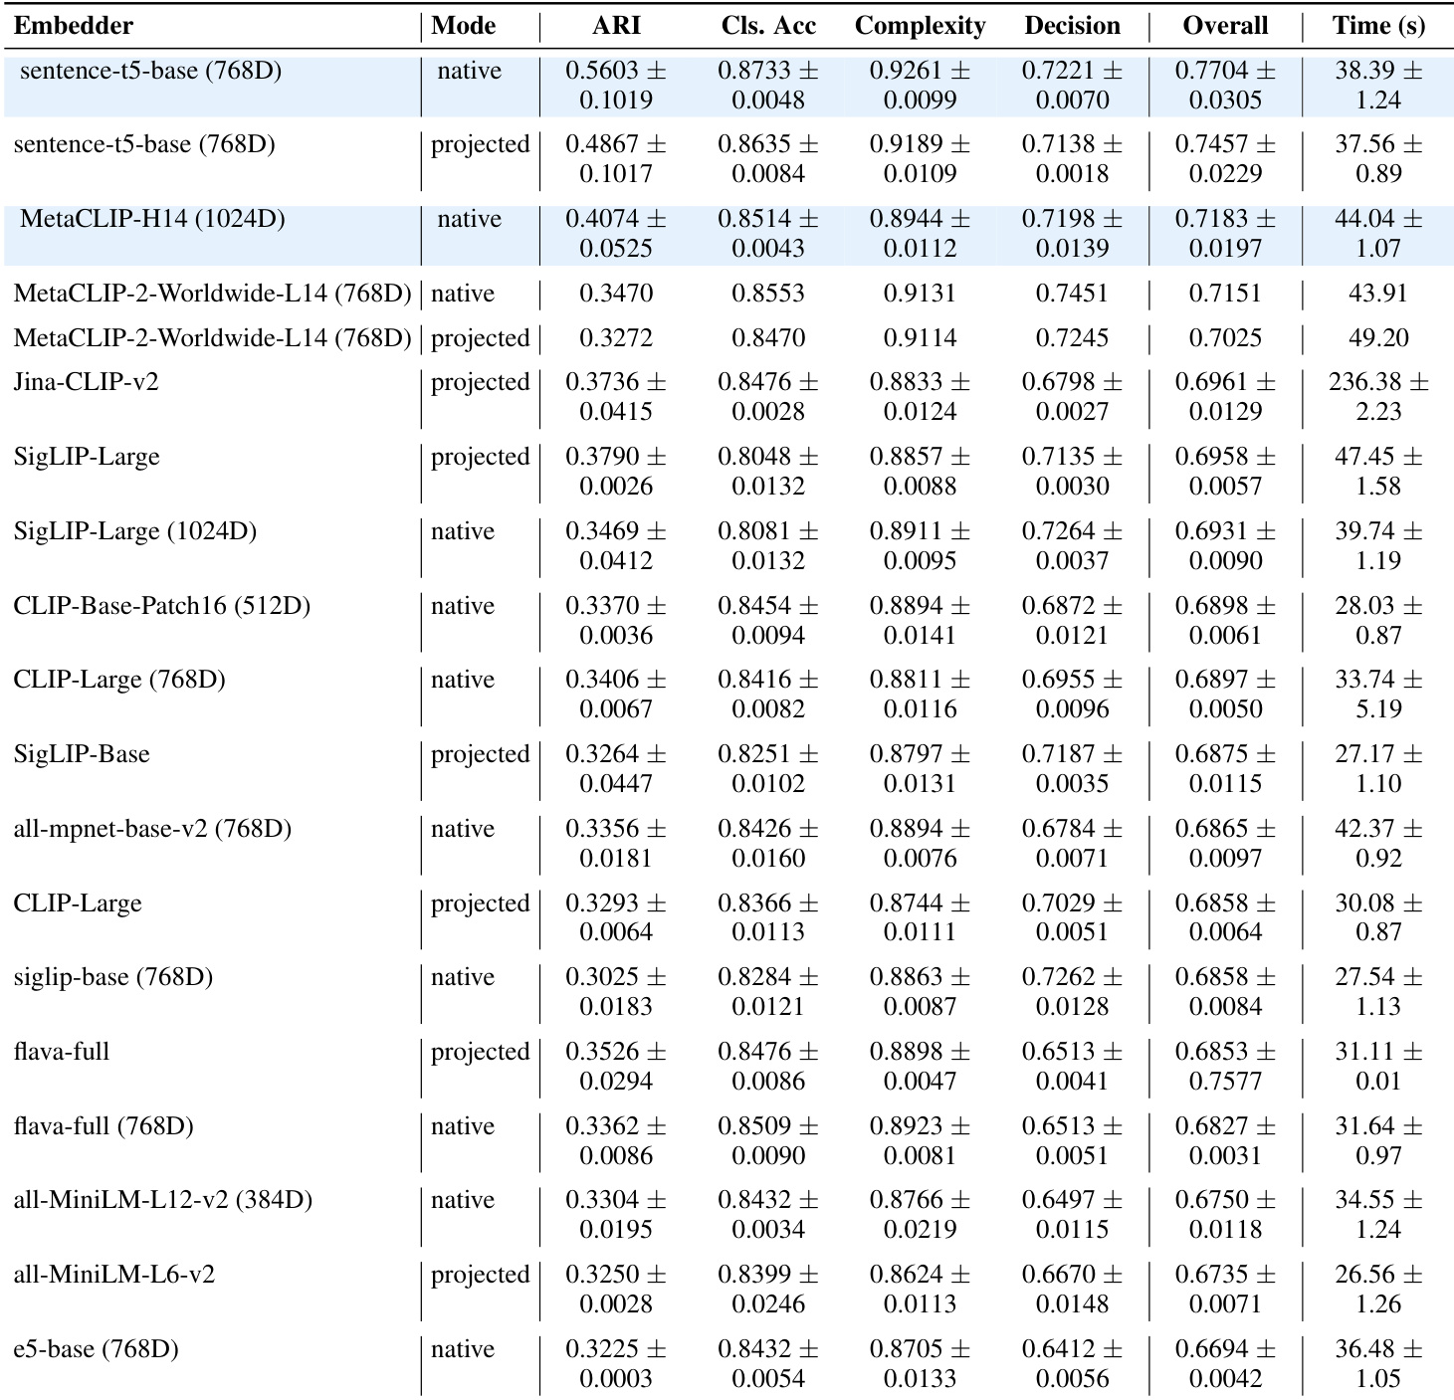The image size is (1454, 1400).
Task: Select the Jina-CLIP-v2 embedder name
Action: pyautogui.click(x=87, y=382)
